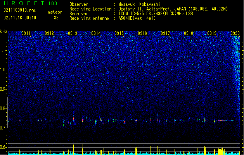Click the Observer label
Image resolution: width=244 pixels, height=155 pixels.
[79, 4]
